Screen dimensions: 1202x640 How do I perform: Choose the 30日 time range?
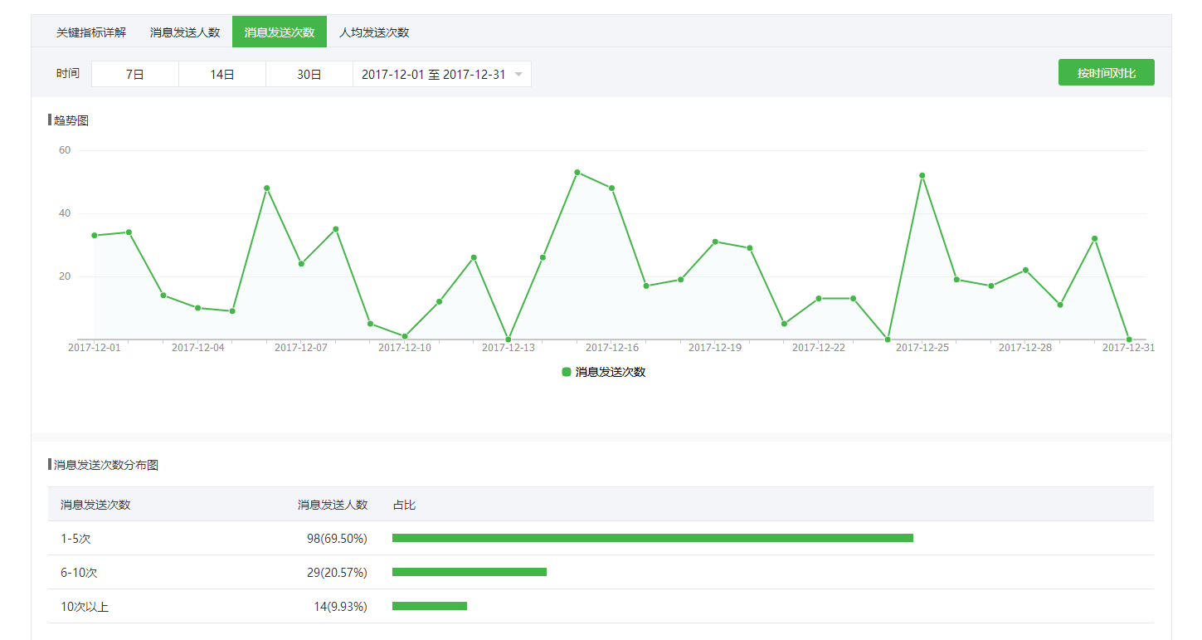[x=309, y=74]
